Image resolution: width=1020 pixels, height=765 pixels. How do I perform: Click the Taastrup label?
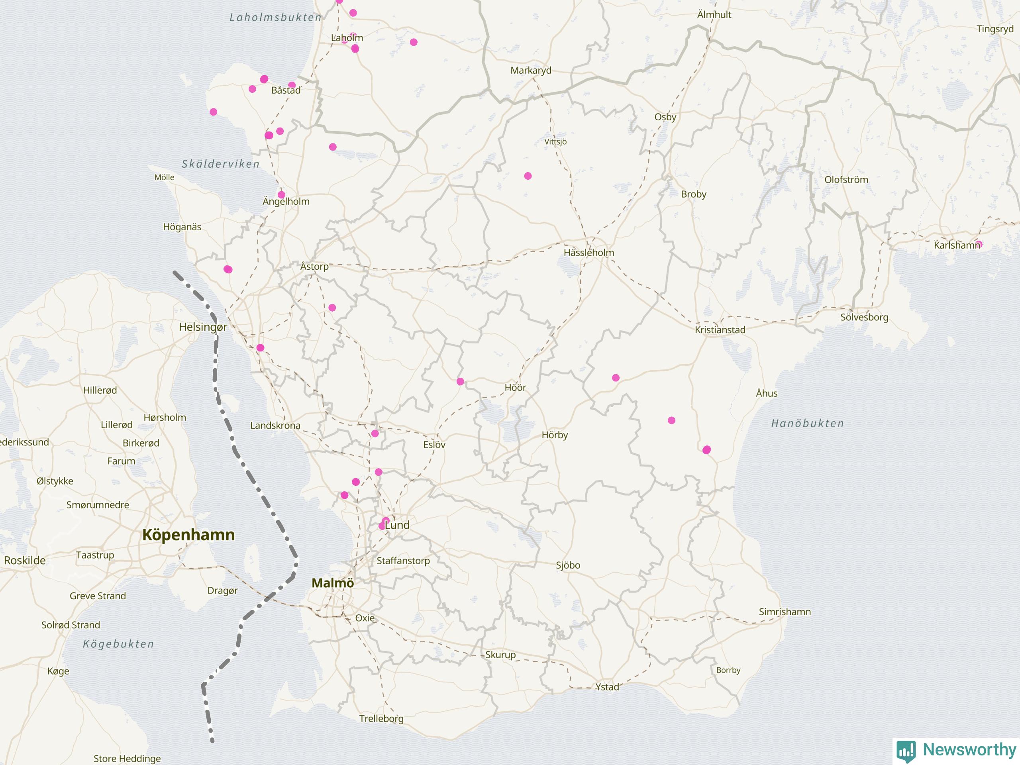94,555
